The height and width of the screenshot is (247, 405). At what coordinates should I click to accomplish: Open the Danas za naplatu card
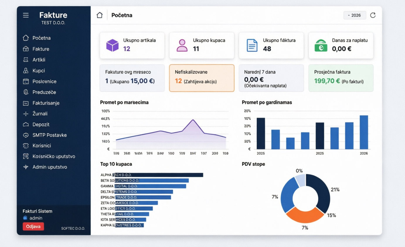coord(341,45)
